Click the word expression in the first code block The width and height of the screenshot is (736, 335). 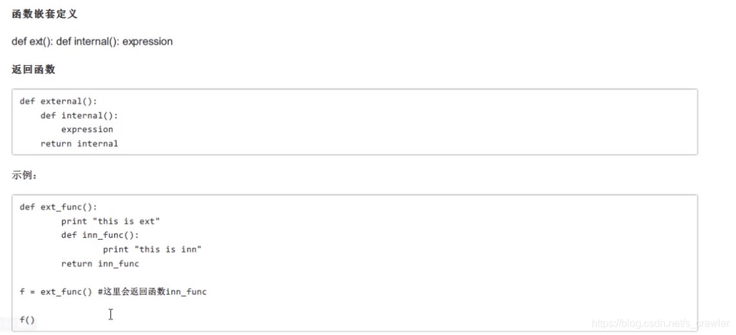pos(87,129)
